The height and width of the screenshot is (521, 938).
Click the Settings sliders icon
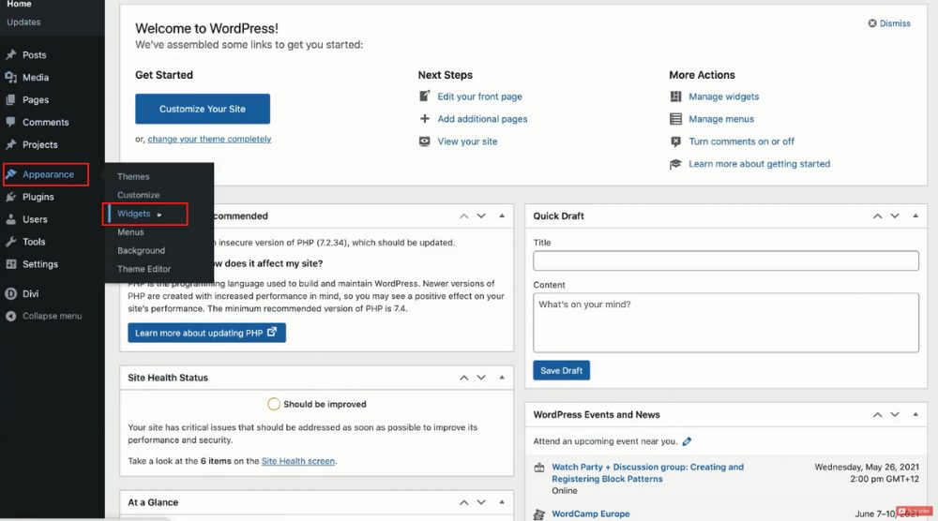pyautogui.click(x=10, y=264)
